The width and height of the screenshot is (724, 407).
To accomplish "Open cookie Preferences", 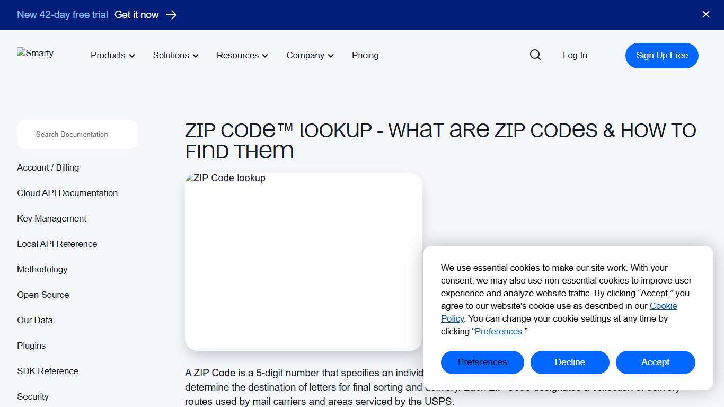I will pyautogui.click(x=482, y=362).
